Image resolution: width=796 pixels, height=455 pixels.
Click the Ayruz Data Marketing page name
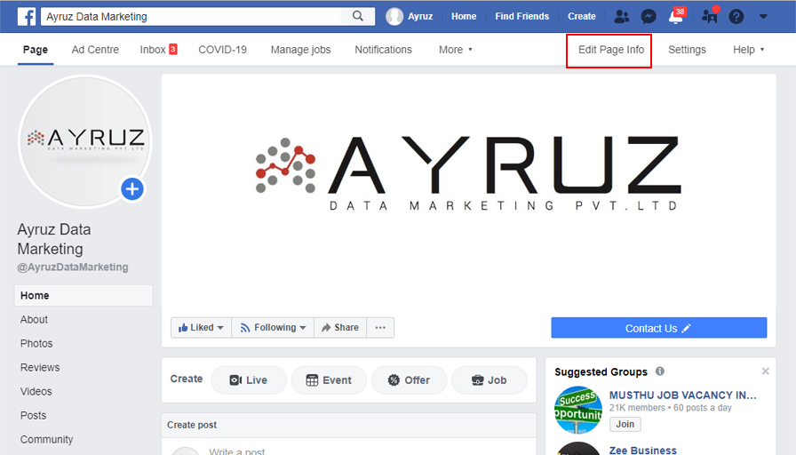pyautogui.click(x=54, y=239)
